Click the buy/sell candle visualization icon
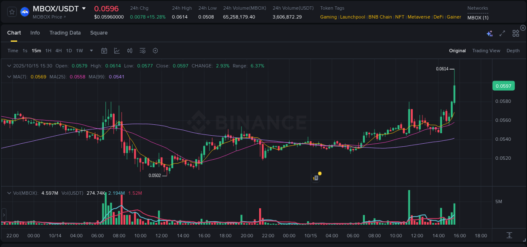The image size is (527, 247). pyautogui.click(x=129, y=51)
